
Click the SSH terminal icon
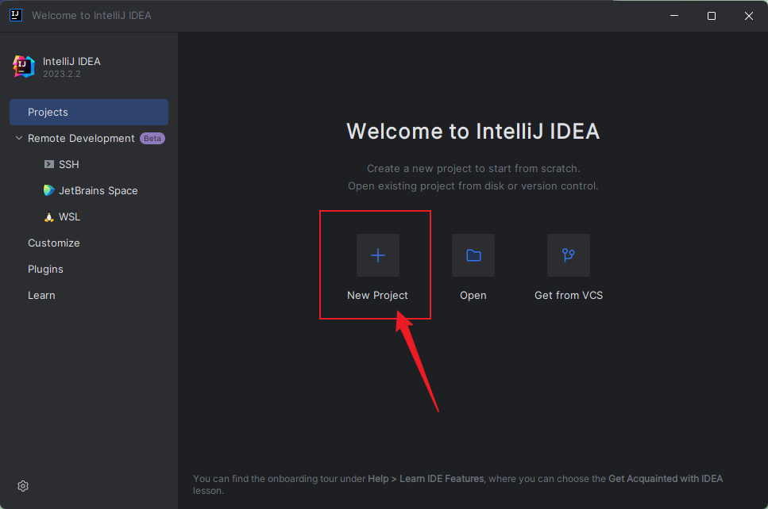coord(49,165)
